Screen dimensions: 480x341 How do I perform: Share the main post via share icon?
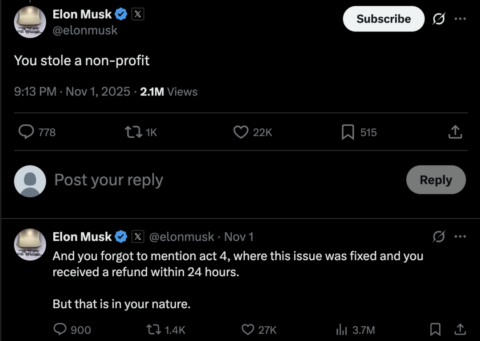tap(455, 132)
